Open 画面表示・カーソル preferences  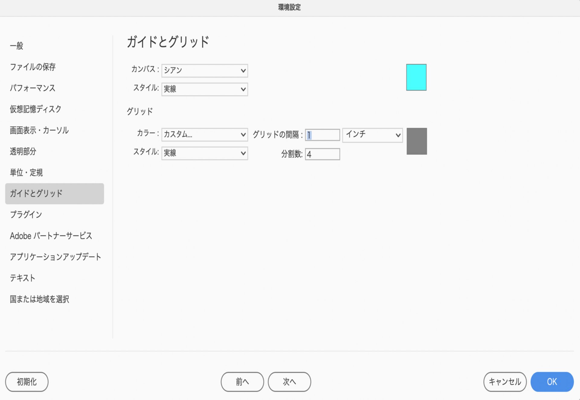39,130
